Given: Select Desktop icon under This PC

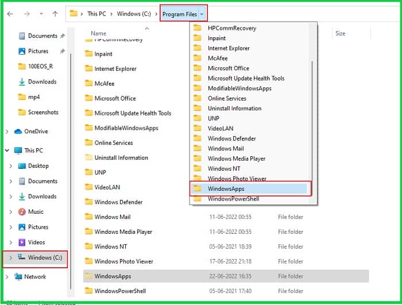Looking at the screenshot, I should (x=22, y=166).
